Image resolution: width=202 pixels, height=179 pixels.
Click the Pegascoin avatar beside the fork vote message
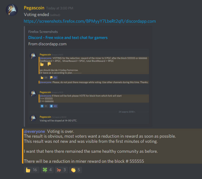pos(33,93)
